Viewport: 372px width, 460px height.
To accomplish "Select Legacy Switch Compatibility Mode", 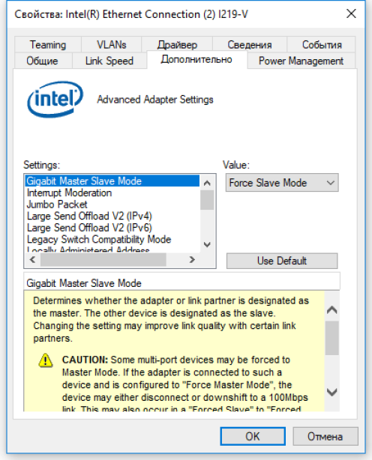I will tap(112, 240).
